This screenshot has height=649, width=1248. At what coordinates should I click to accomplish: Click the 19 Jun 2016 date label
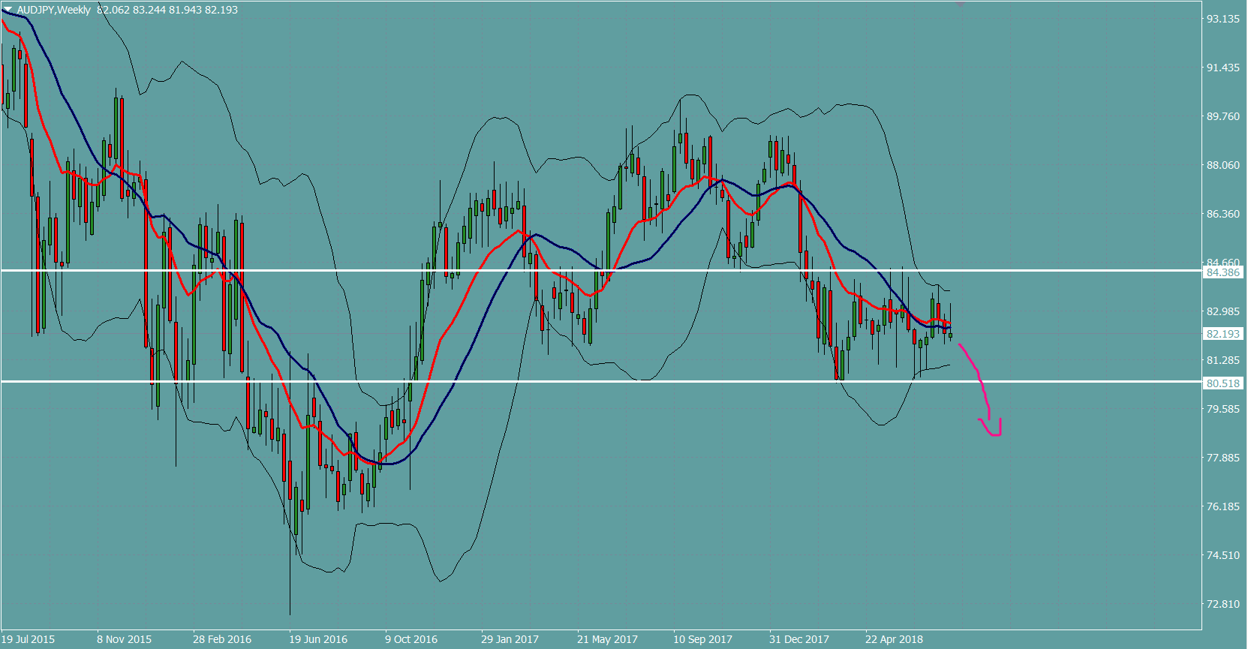coord(318,639)
